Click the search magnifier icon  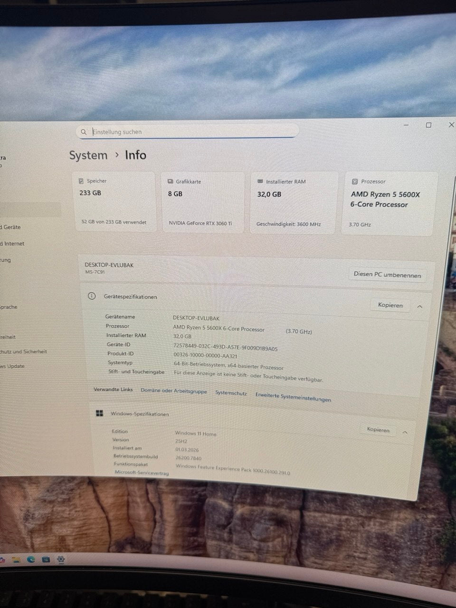[x=84, y=132]
